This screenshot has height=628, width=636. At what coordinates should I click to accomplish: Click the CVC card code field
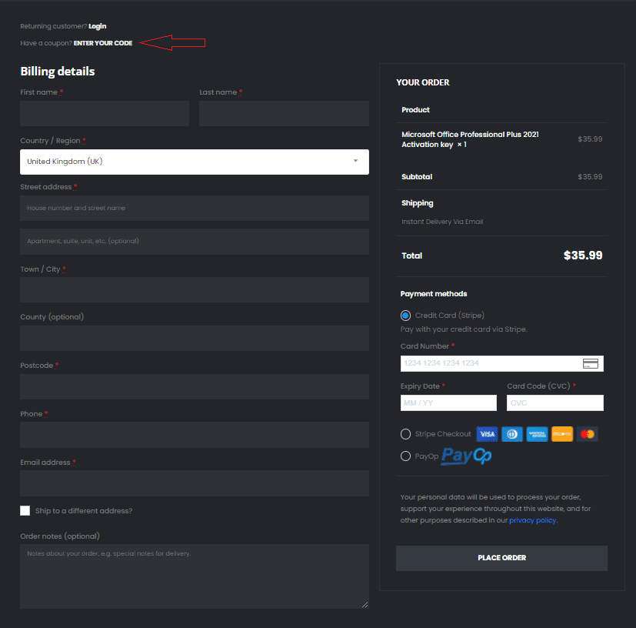coord(555,403)
